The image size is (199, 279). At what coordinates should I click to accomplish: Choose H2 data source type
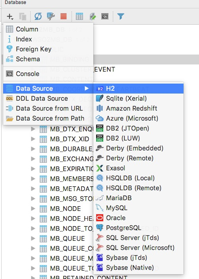click(138, 89)
